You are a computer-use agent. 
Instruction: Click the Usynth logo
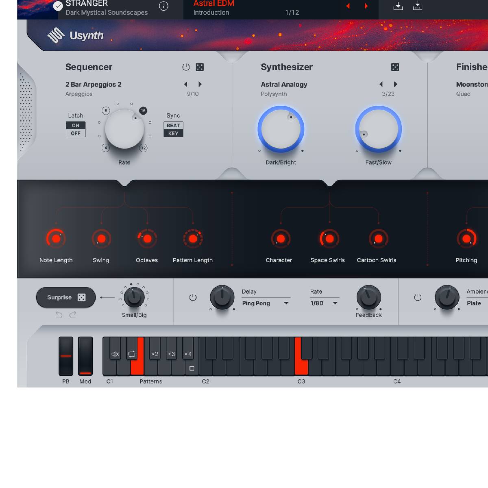click(x=76, y=36)
